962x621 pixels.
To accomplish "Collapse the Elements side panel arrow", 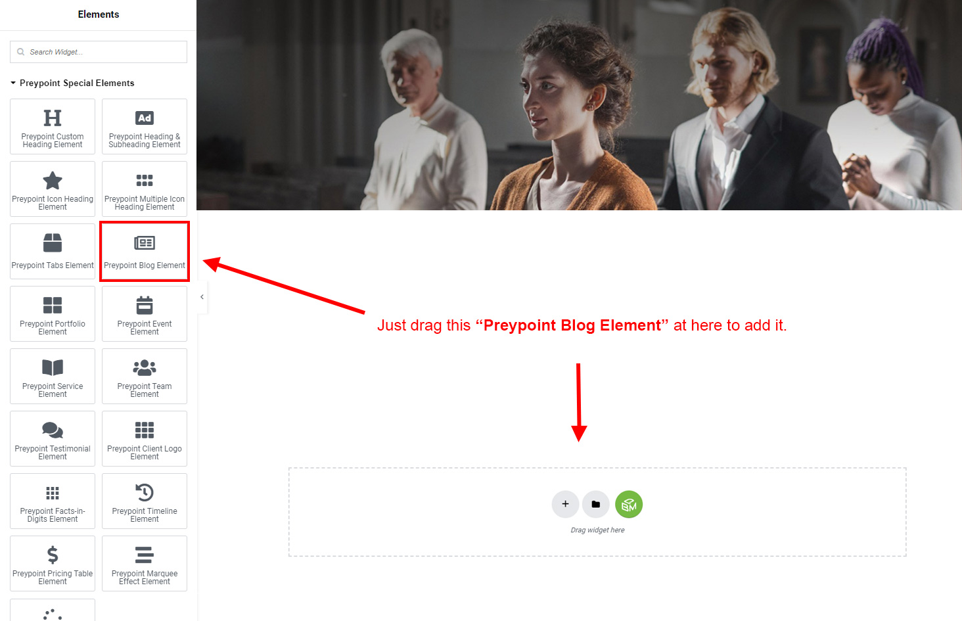I will (202, 297).
